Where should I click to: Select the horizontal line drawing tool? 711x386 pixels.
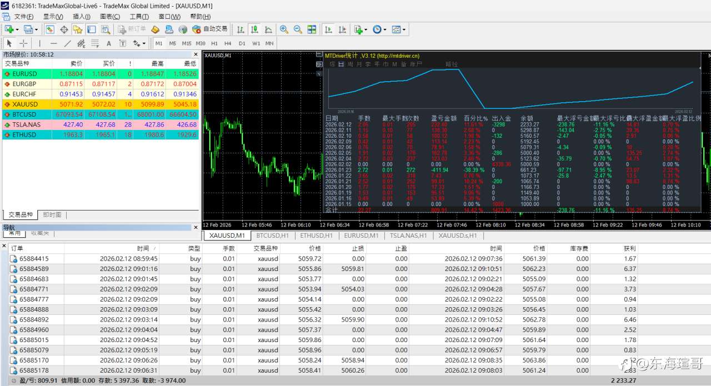coord(53,43)
